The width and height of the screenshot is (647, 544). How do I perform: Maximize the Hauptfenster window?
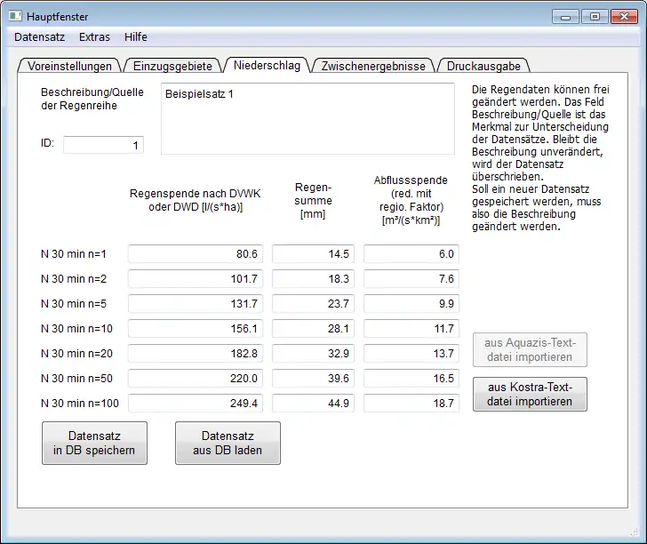click(x=595, y=16)
